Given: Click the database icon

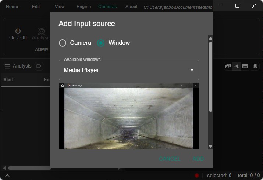Looking at the screenshot, I should (255, 66).
